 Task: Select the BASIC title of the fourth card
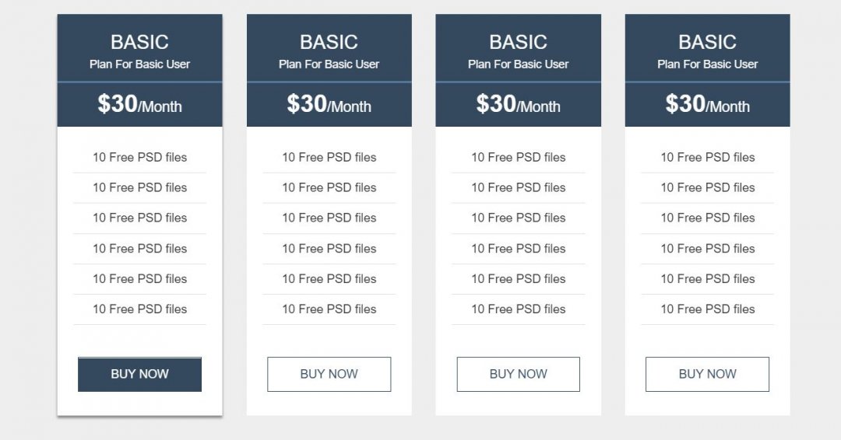[707, 42]
